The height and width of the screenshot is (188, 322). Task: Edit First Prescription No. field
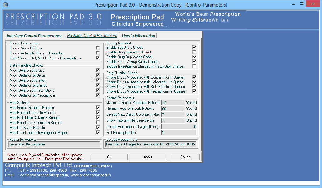point(179,133)
